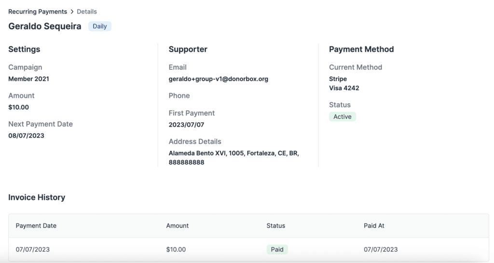Click the first payment date 2023/07/07
Screen dimensions: 494x263
(187, 125)
